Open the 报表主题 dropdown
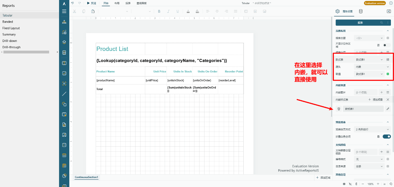 [x=369, y=38]
